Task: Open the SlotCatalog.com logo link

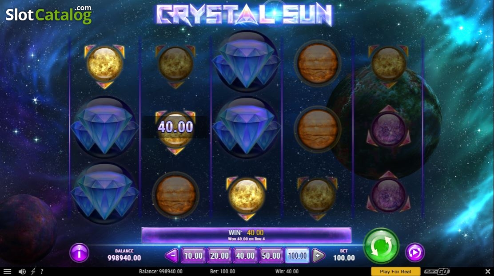Action: click(x=49, y=15)
